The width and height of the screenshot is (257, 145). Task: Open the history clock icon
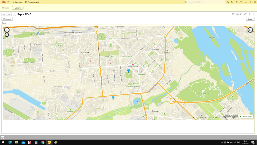232,2
